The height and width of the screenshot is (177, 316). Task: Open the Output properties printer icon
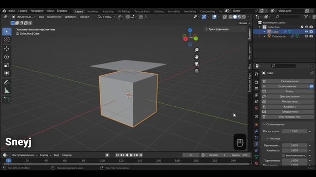tap(256, 88)
